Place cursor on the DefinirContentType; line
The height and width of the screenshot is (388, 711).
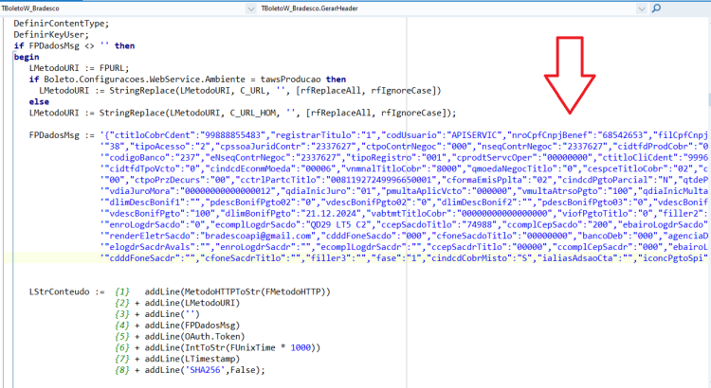pyautogui.click(x=62, y=24)
